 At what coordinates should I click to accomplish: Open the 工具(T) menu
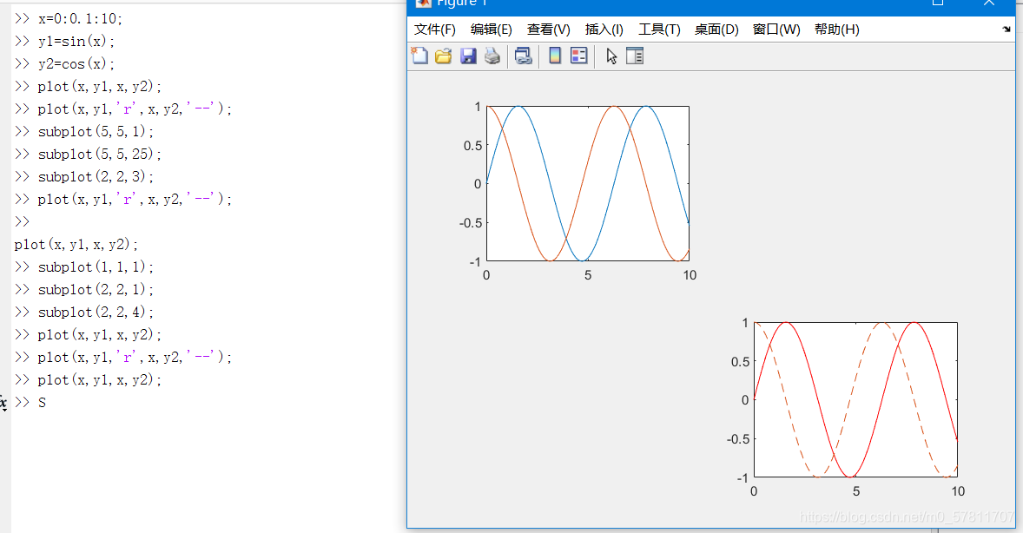pyautogui.click(x=659, y=30)
